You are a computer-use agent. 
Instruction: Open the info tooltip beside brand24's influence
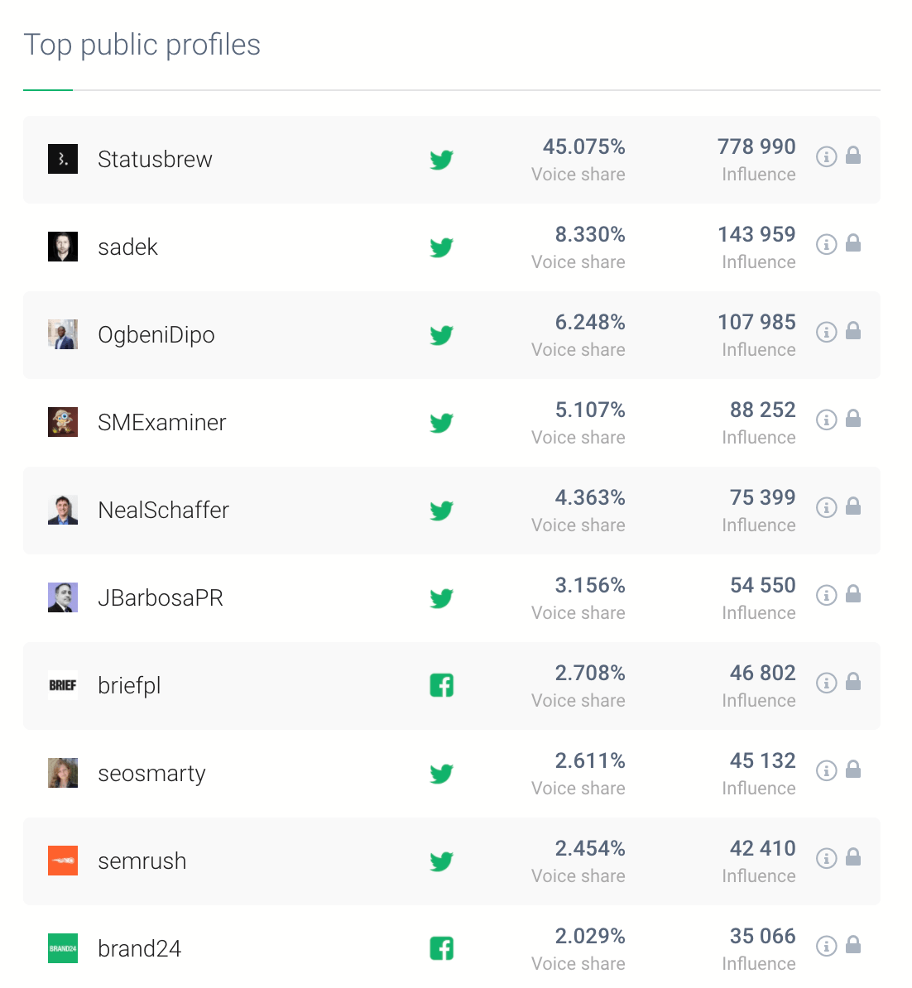click(x=826, y=945)
